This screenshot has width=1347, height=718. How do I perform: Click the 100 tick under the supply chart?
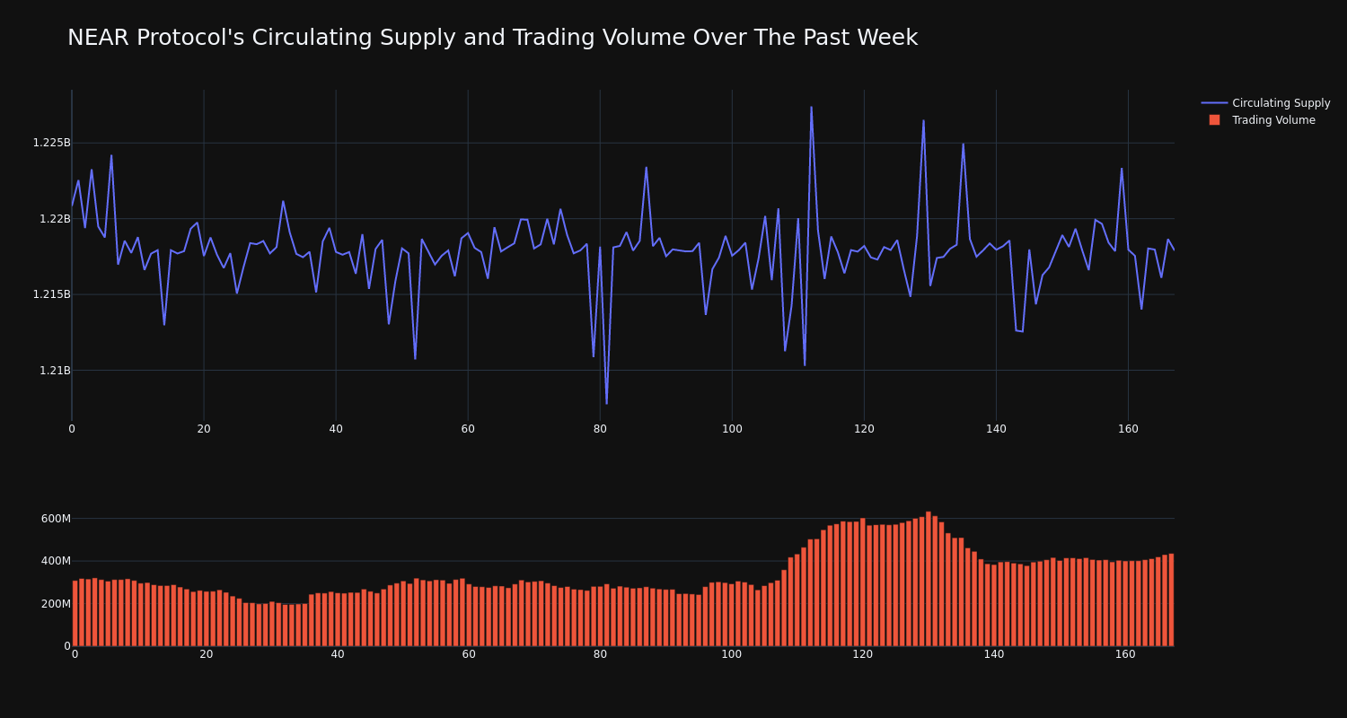[732, 429]
